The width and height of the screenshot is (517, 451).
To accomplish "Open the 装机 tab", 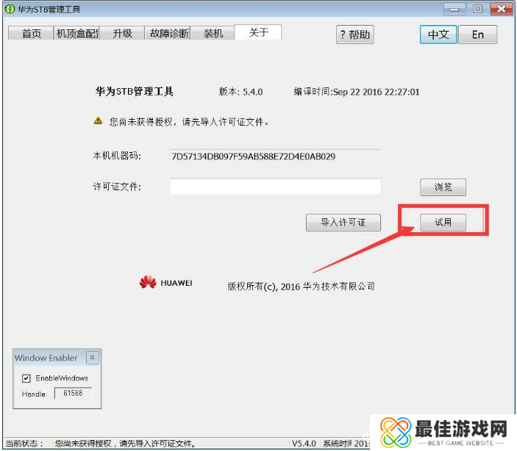I will 213,34.
